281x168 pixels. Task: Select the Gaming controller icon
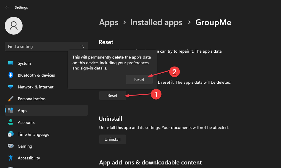[x=11, y=146]
